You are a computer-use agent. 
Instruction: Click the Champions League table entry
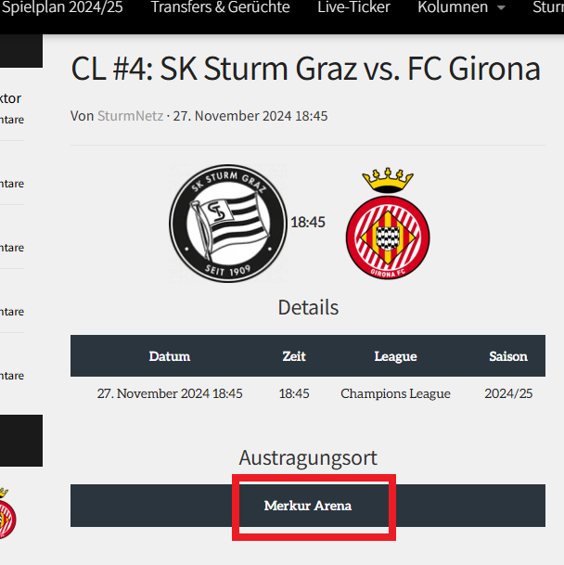[395, 393]
